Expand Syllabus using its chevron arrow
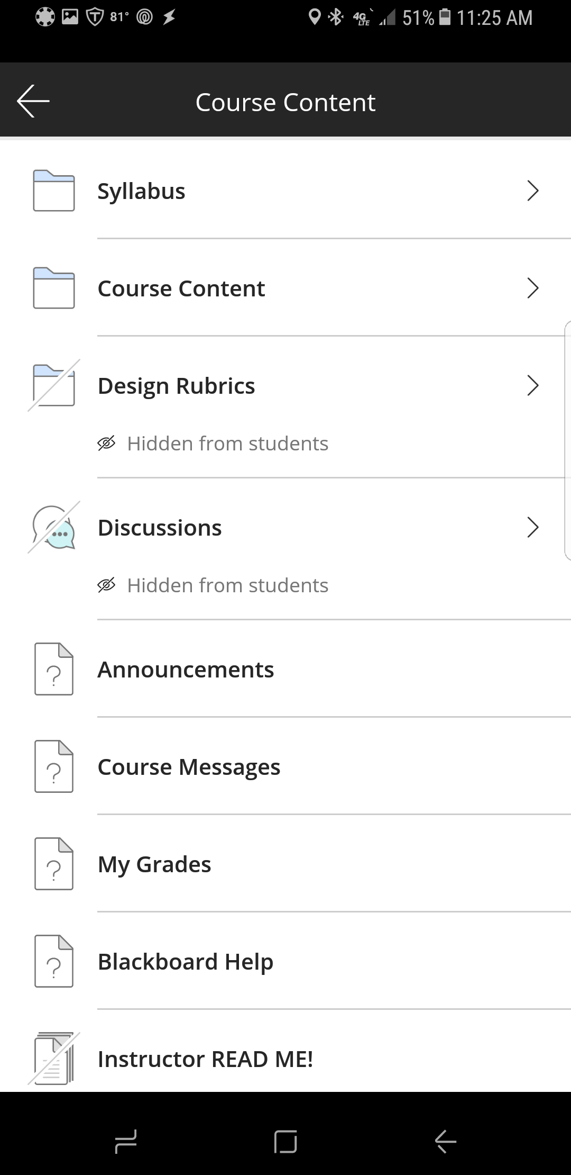The height and width of the screenshot is (1175, 571). coord(532,191)
